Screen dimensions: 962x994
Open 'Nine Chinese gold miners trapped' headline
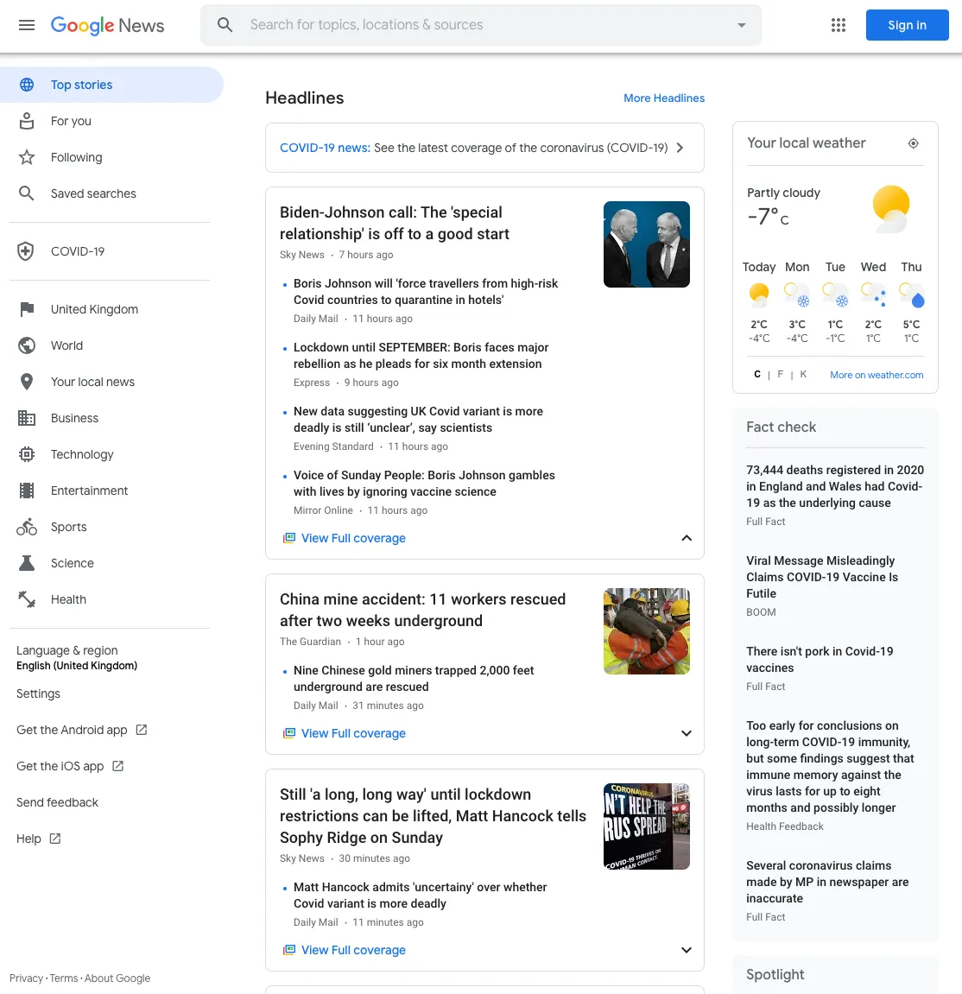(413, 679)
